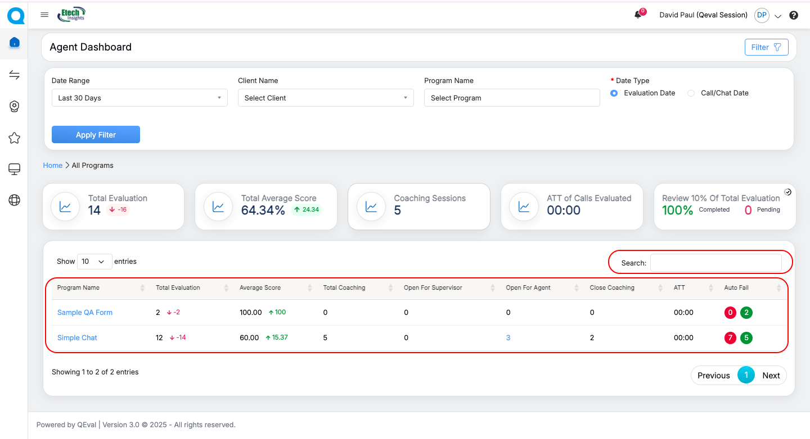Viewport: 810px width, 439px height.
Task: Select the Evaluation Date radio button
Action: [x=614, y=93]
